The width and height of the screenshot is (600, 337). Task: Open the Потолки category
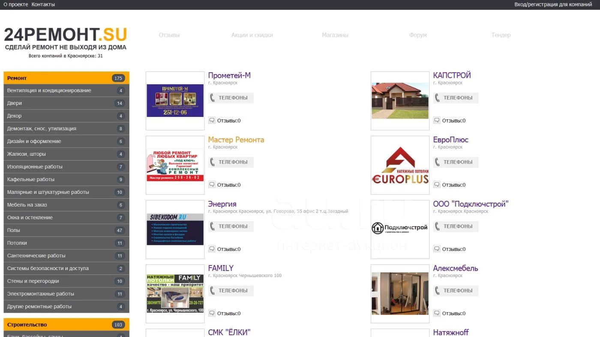coord(66,243)
